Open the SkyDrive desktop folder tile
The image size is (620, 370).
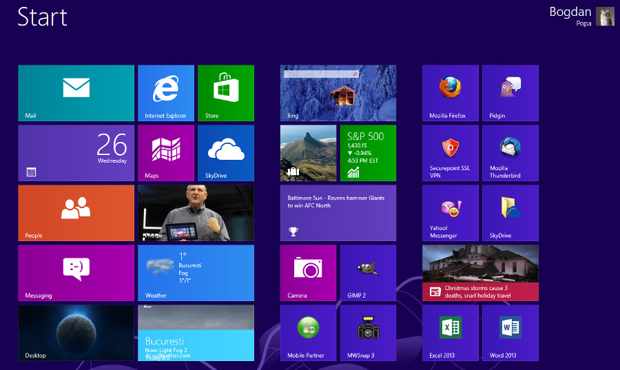(510, 213)
